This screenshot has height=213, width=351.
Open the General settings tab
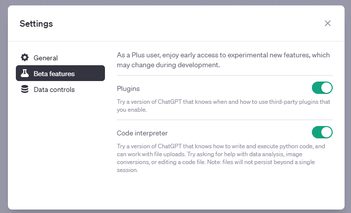[x=60, y=58]
